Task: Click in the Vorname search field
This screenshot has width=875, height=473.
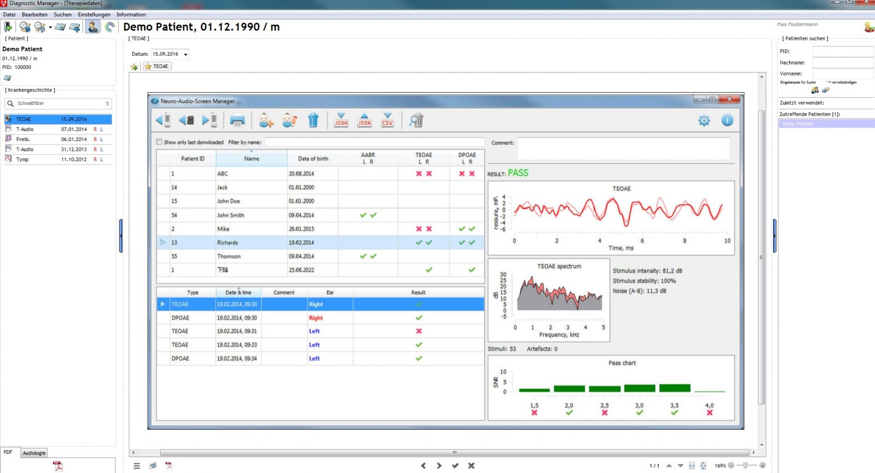Action: click(x=843, y=74)
